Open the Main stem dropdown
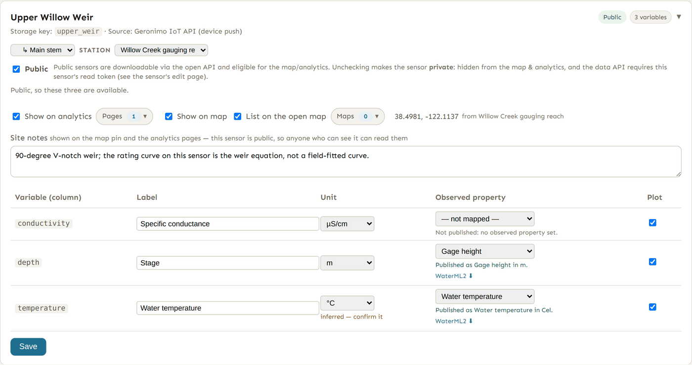692x365 pixels. click(43, 50)
